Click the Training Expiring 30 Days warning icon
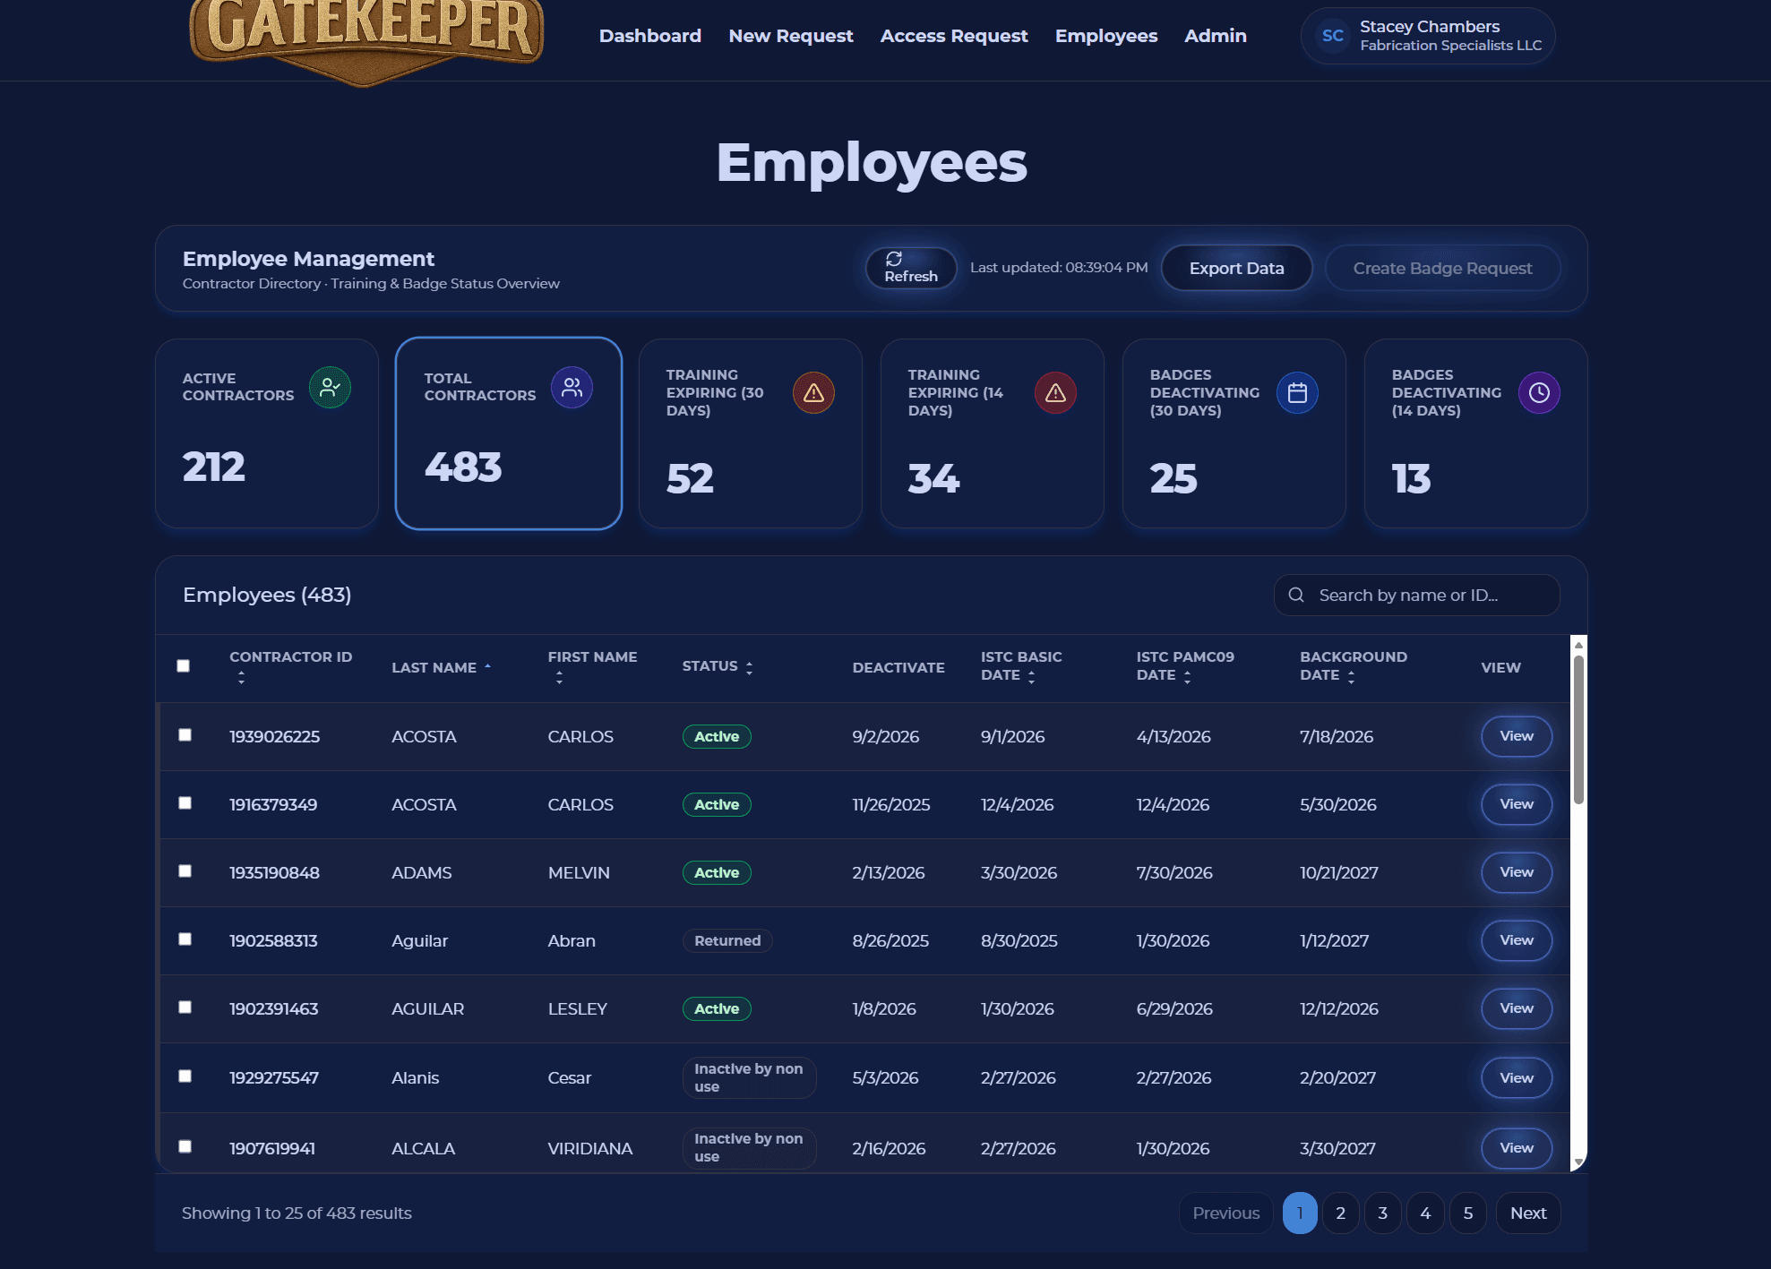The image size is (1771, 1269). (813, 392)
